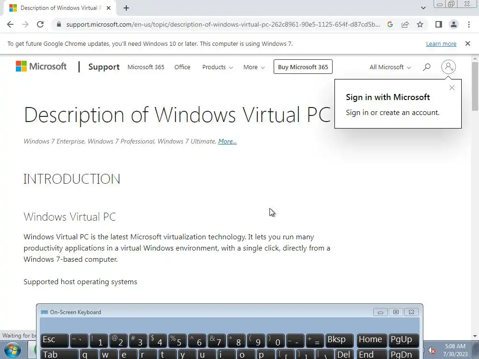Tap the Tab key on On-Screen Keyboard

(x=59, y=354)
